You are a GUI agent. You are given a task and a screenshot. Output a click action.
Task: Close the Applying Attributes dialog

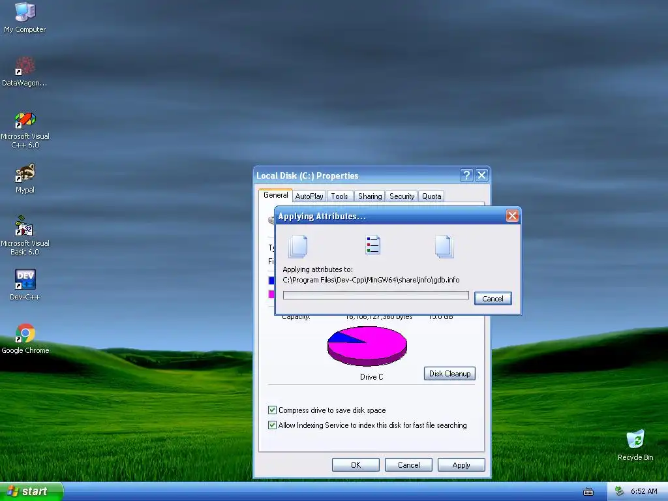(x=512, y=215)
